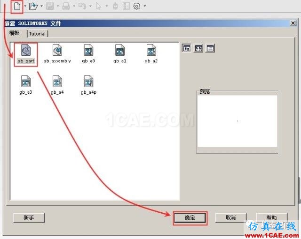The height and width of the screenshot is (239, 301).
Task: Click the File Properties list icon
Action: coord(126,6)
